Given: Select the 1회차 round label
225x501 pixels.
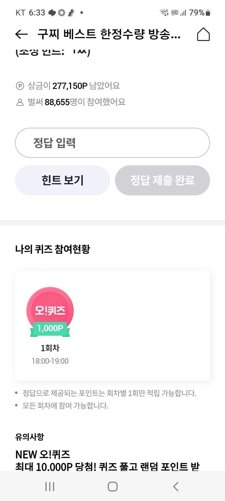Looking at the screenshot, I should pyautogui.click(x=50, y=348).
